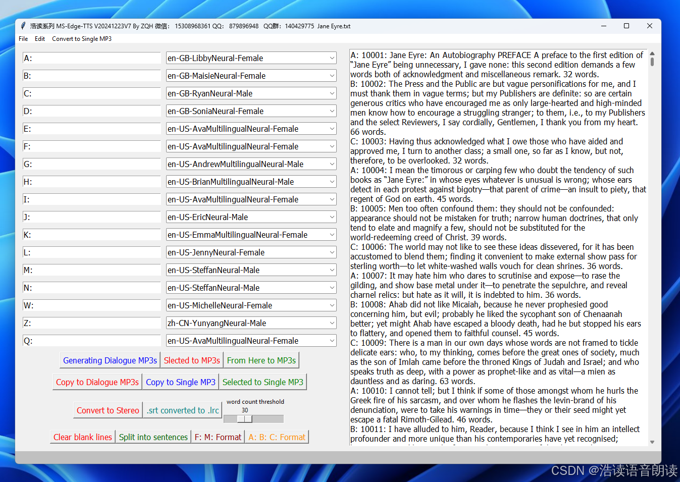Click Selected to Single MP3 button

pos(263,382)
